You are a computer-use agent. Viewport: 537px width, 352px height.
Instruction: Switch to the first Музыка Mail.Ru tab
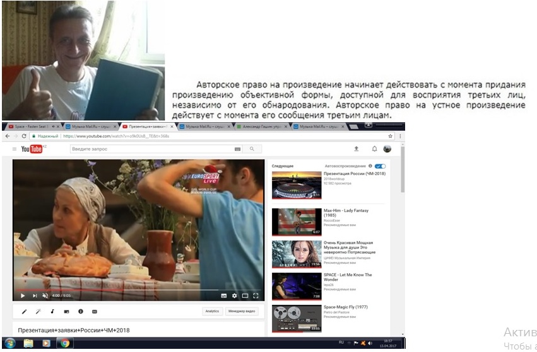pos(91,127)
